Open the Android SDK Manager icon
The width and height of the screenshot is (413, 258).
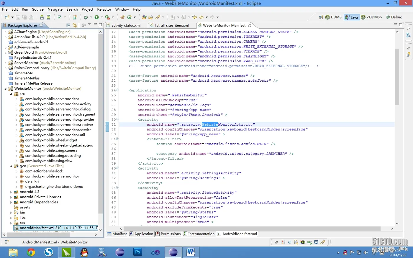(x=42, y=17)
